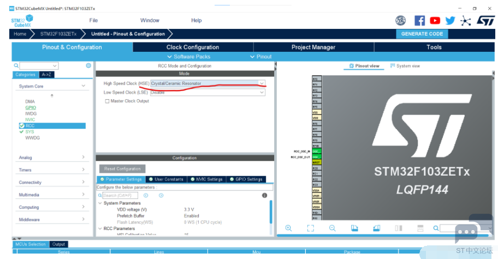Go to previous parameter search result
Image resolution: width=498 pixels, height=259 pixels.
point(146,195)
